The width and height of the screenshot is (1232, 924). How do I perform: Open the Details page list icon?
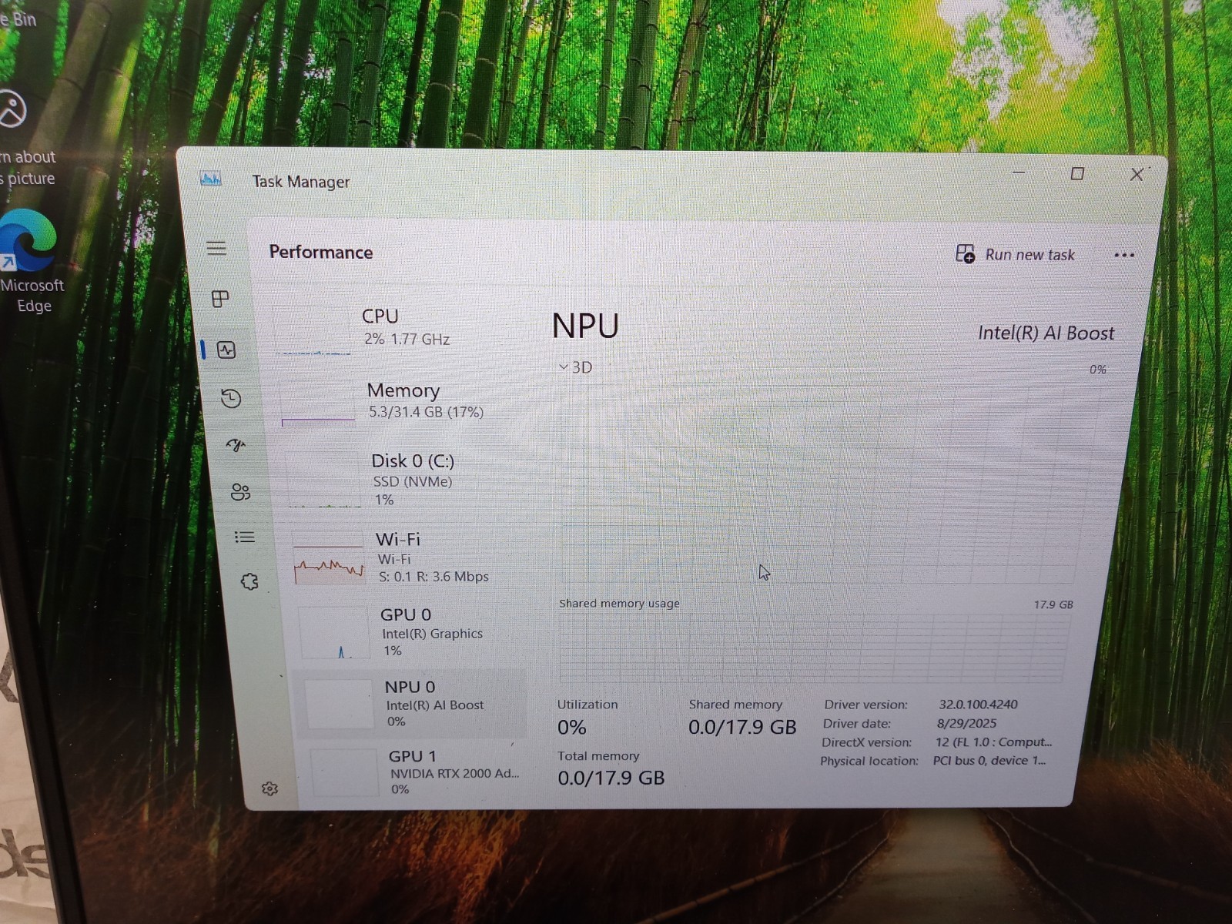(x=245, y=537)
